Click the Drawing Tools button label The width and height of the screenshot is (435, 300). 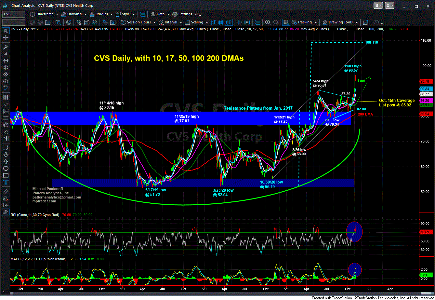[340, 22]
